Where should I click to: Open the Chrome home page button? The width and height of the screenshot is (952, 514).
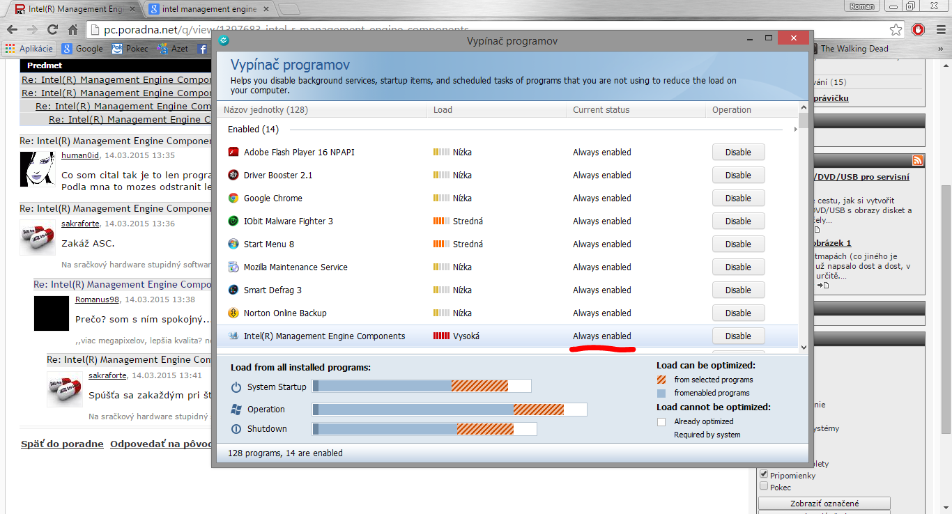click(x=72, y=30)
